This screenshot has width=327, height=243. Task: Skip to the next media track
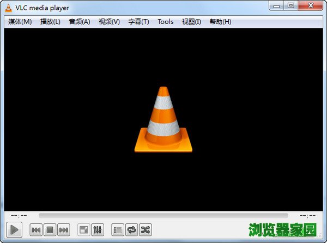(x=63, y=230)
